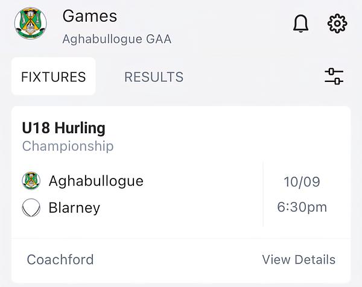Image resolution: width=362 pixels, height=287 pixels.
Task: Tap the Championship competition label
Action: coord(68,146)
